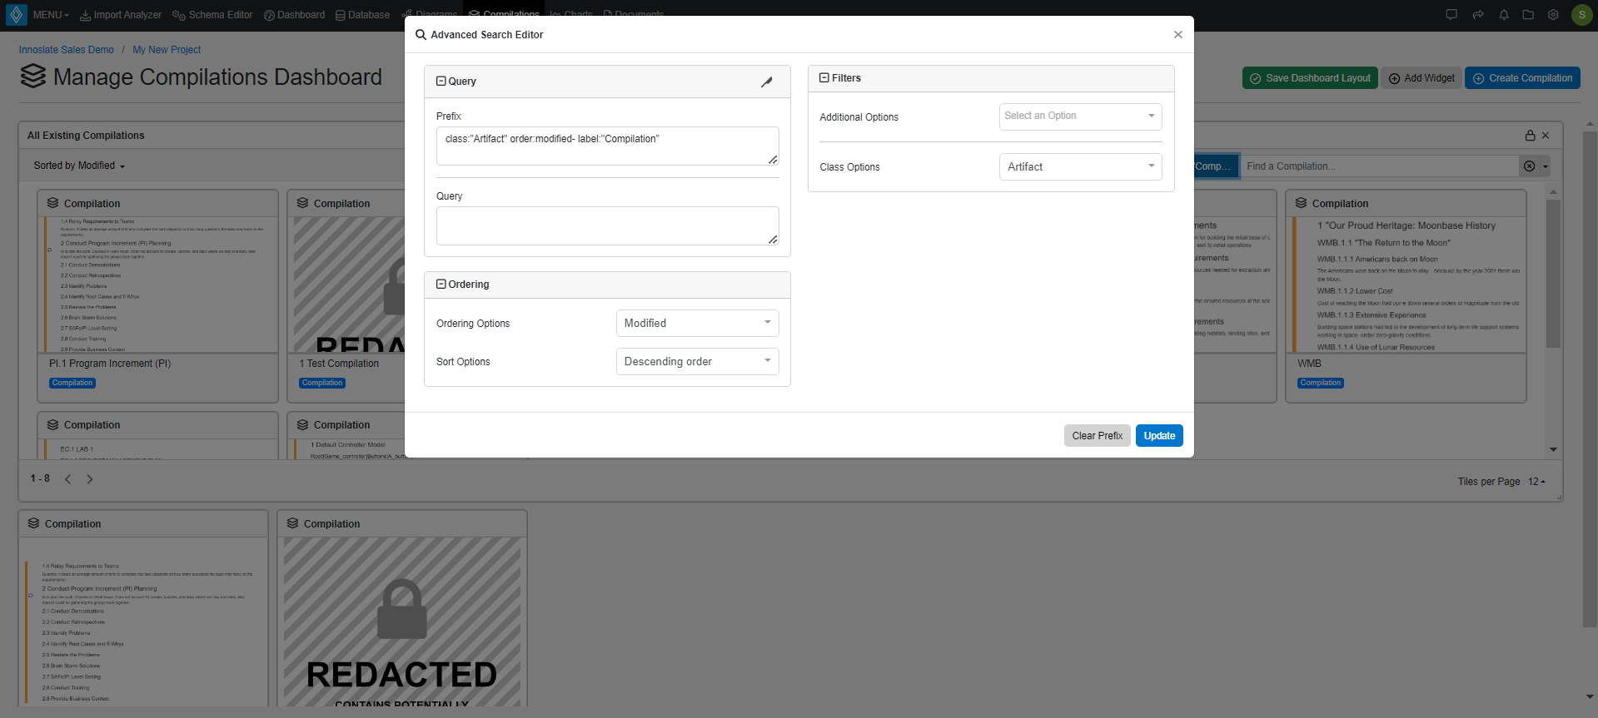Viewport: 1598px width, 718px height.
Task: Click the Innoslate logo icon
Action: [16, 14]
